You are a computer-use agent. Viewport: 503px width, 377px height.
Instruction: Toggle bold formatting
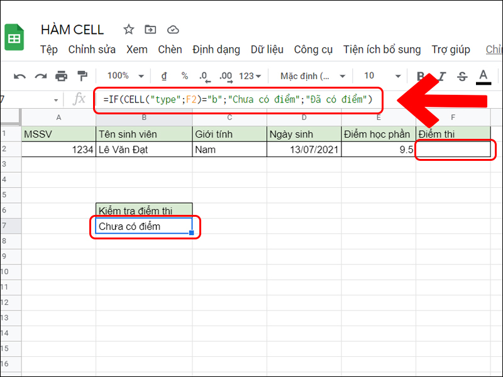[420, 75]
